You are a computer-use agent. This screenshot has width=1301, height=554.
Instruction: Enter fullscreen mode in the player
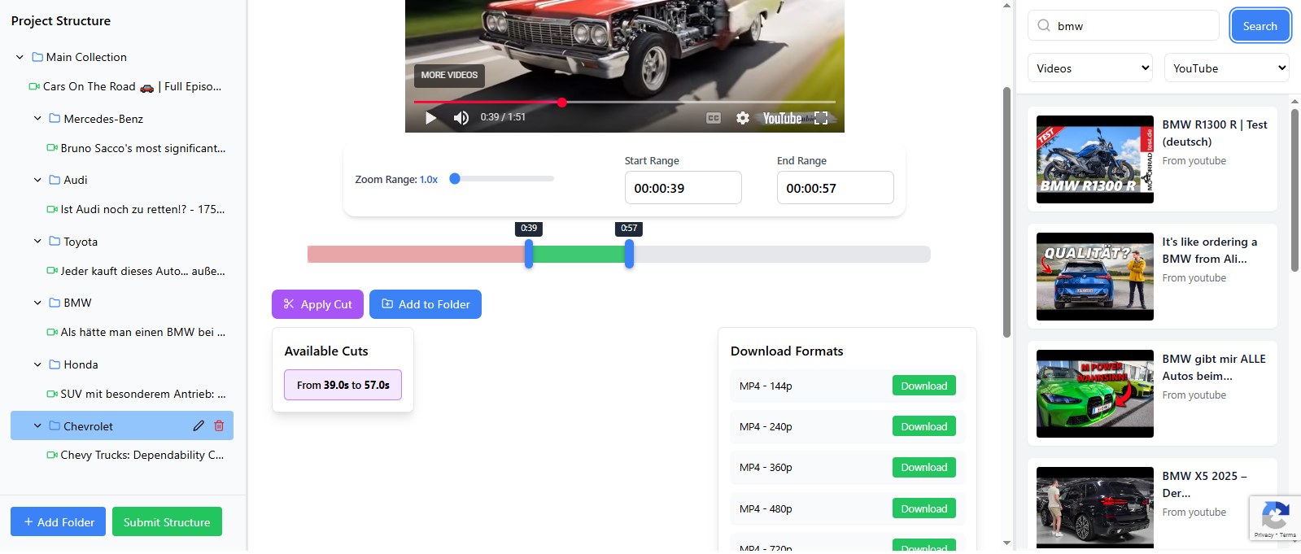point(821,118)
